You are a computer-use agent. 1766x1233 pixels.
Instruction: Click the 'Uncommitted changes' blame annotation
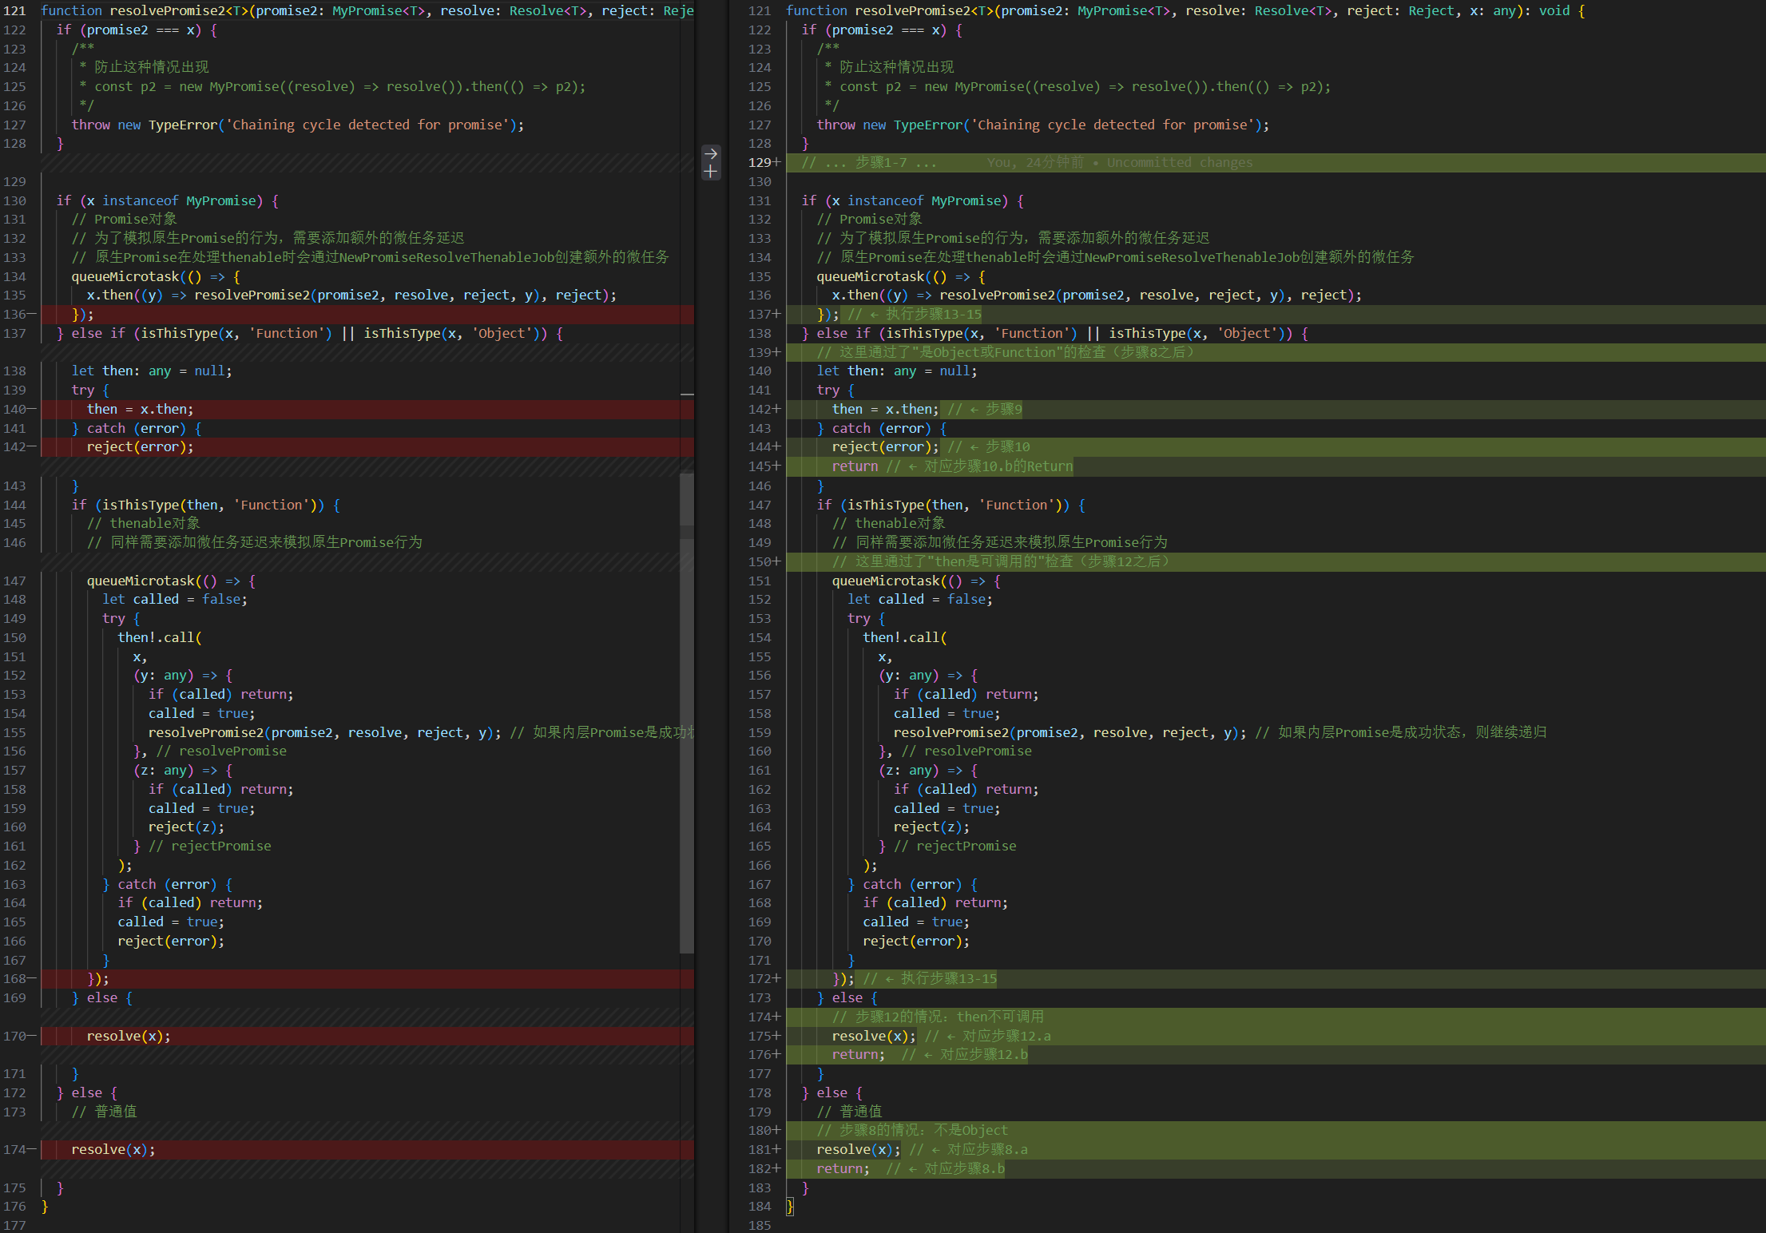(x=1179, y=163)
